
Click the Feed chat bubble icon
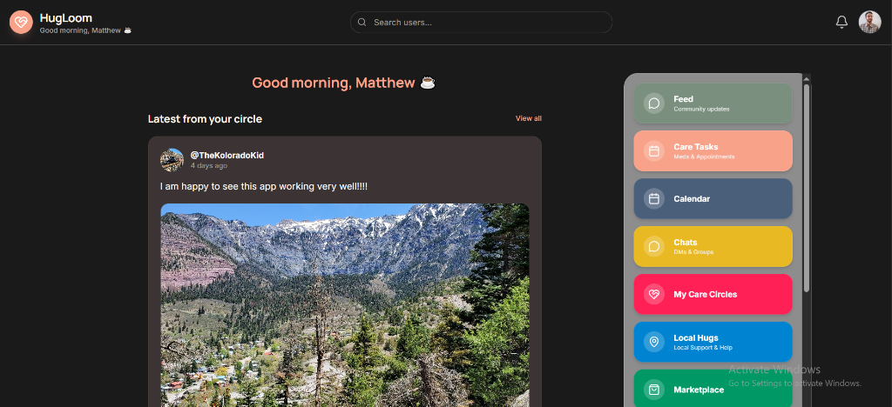click(x=654, y=103)
